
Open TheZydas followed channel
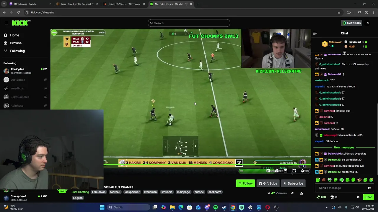click(x=25, y=71)
